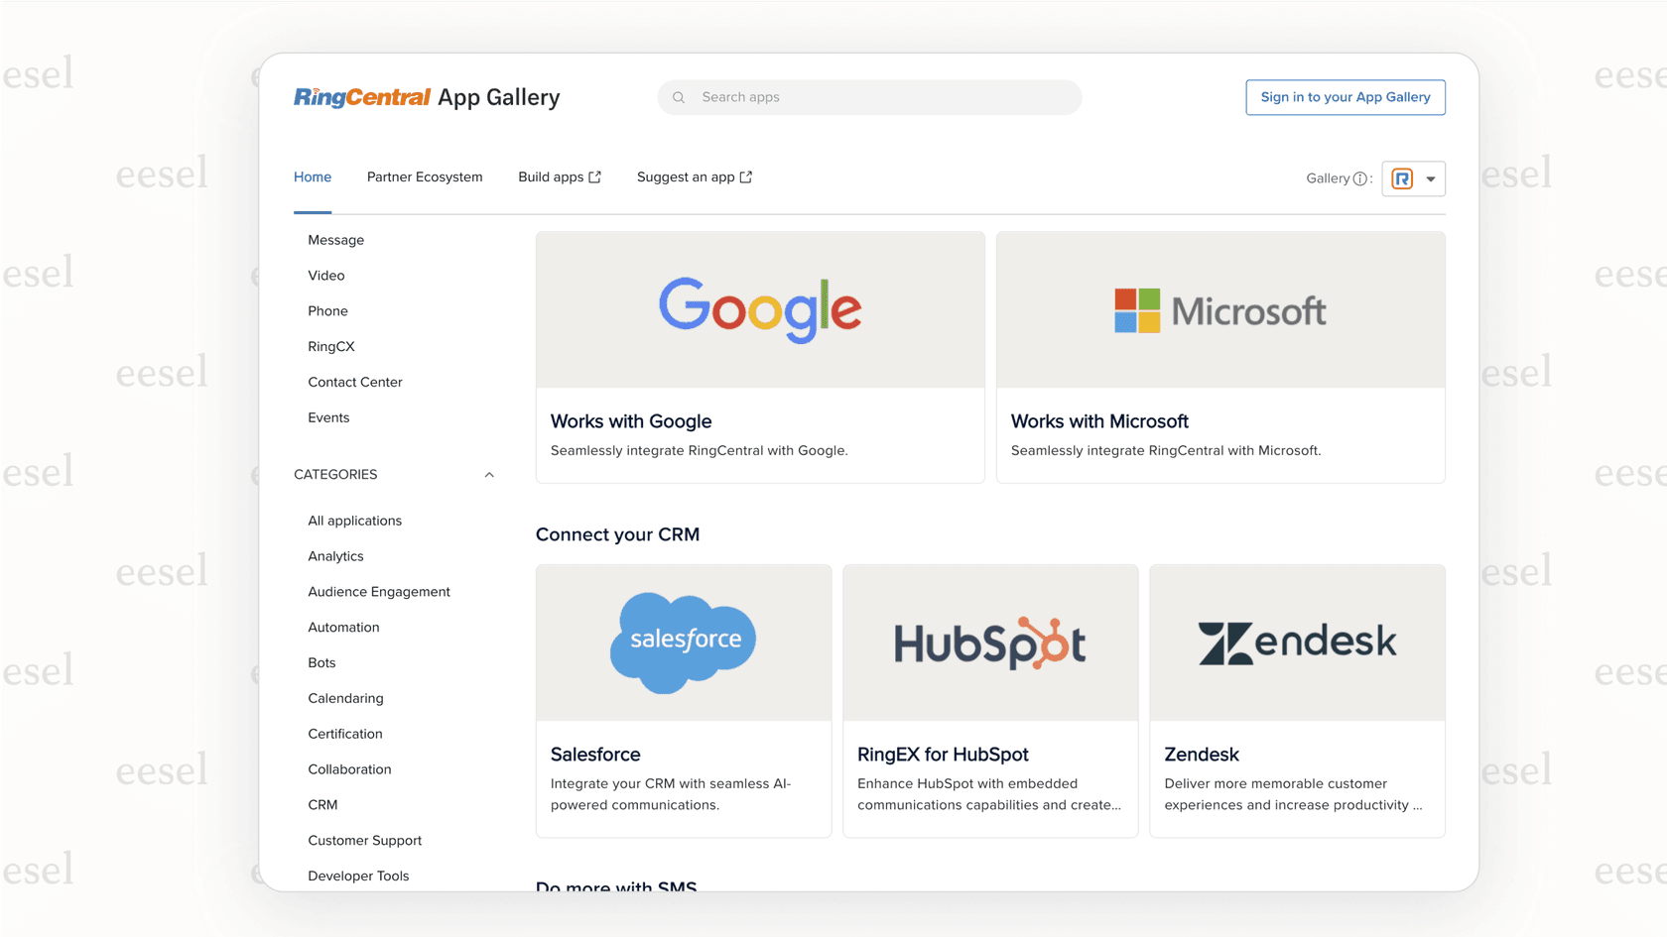1667x937 pixels.
Task: Open the gallery selector dropdown
Action: 1429,178
